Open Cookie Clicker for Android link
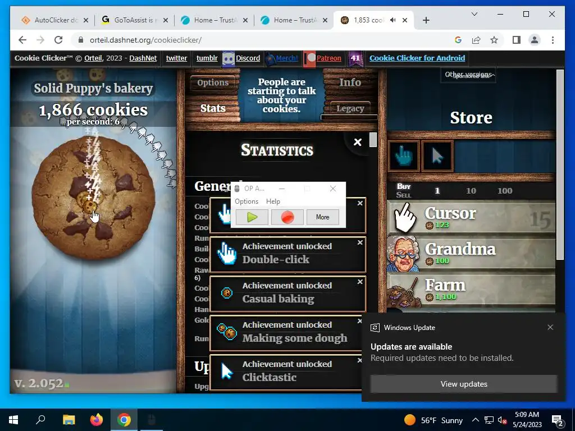The height and width of the screenshot is (431, 575). 417,58
